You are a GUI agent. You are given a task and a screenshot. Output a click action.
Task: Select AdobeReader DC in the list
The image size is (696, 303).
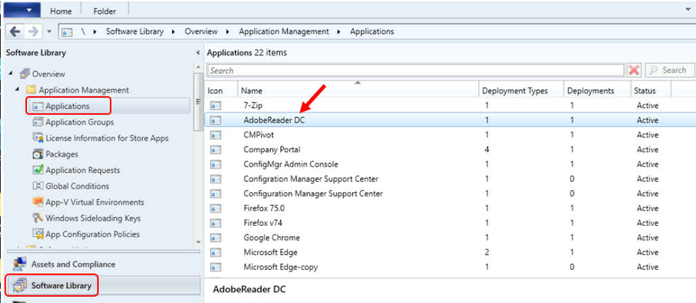(274, 120)
